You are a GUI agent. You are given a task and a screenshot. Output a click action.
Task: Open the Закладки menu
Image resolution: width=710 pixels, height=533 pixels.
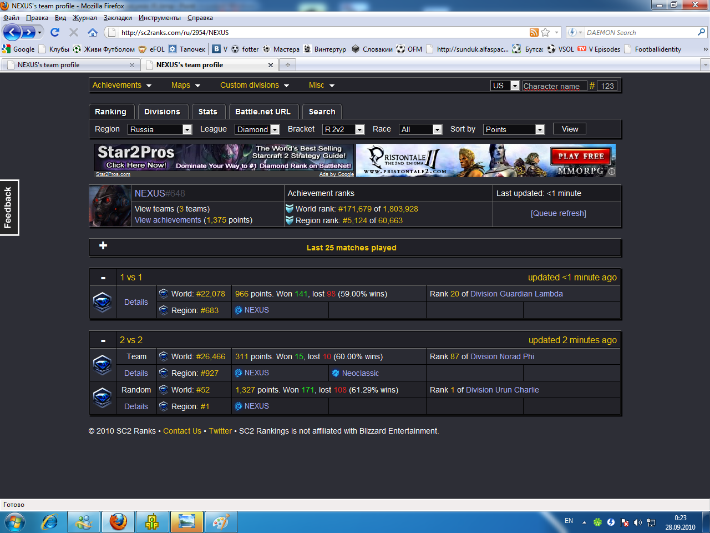click(118, 18)
